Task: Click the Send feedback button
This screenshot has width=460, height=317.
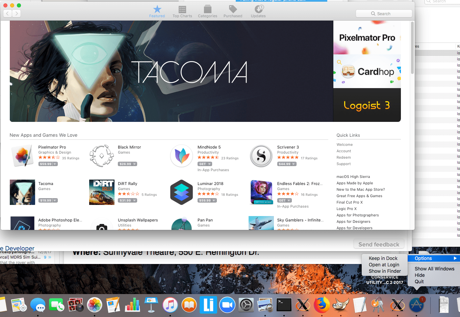Action: pos(379,244)
